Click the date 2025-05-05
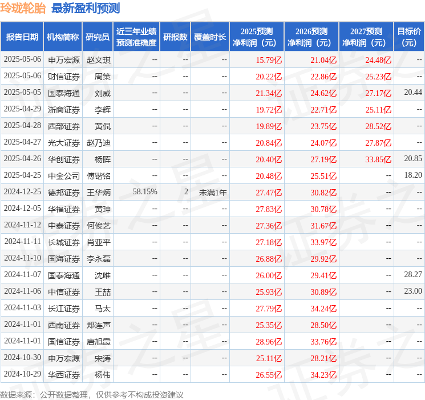425x400 pixels. coord(22,93)
